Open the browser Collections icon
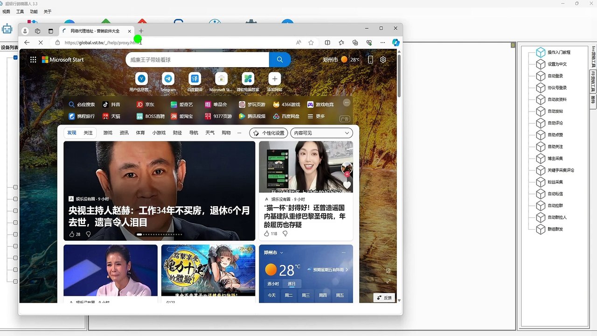 (x=355, y=42)
